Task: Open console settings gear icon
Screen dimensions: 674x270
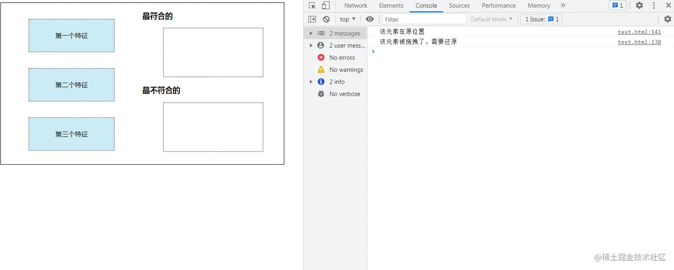Action: click(667, 19)
